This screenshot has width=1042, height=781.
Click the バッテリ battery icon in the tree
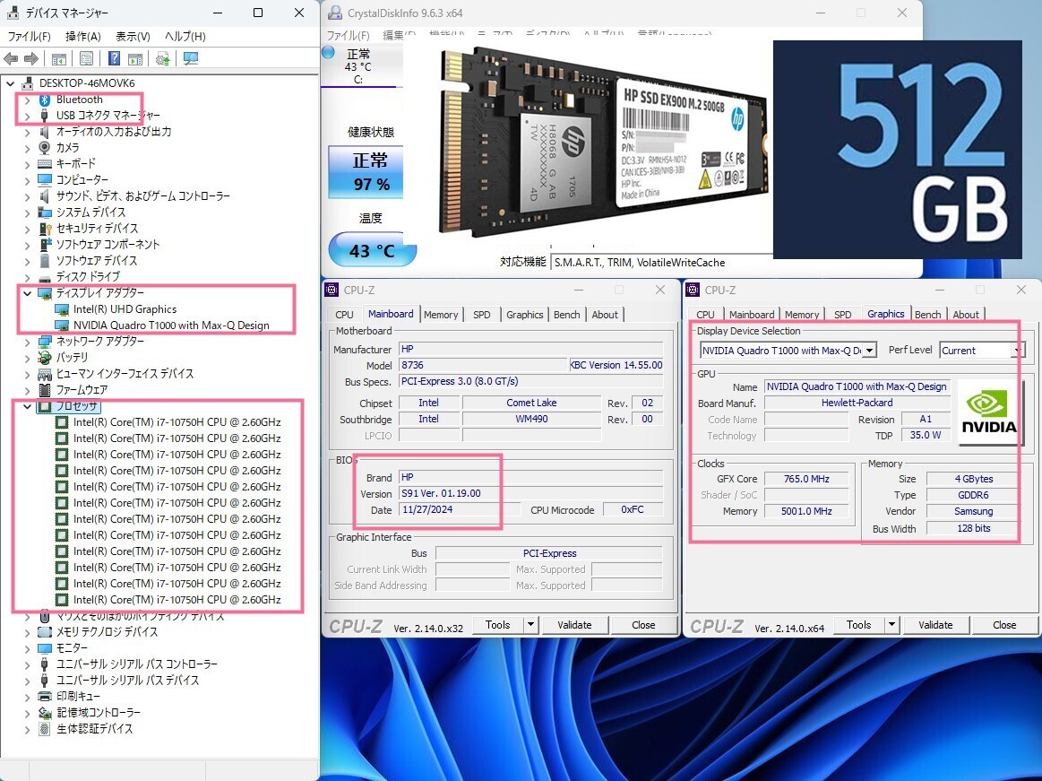45,358
